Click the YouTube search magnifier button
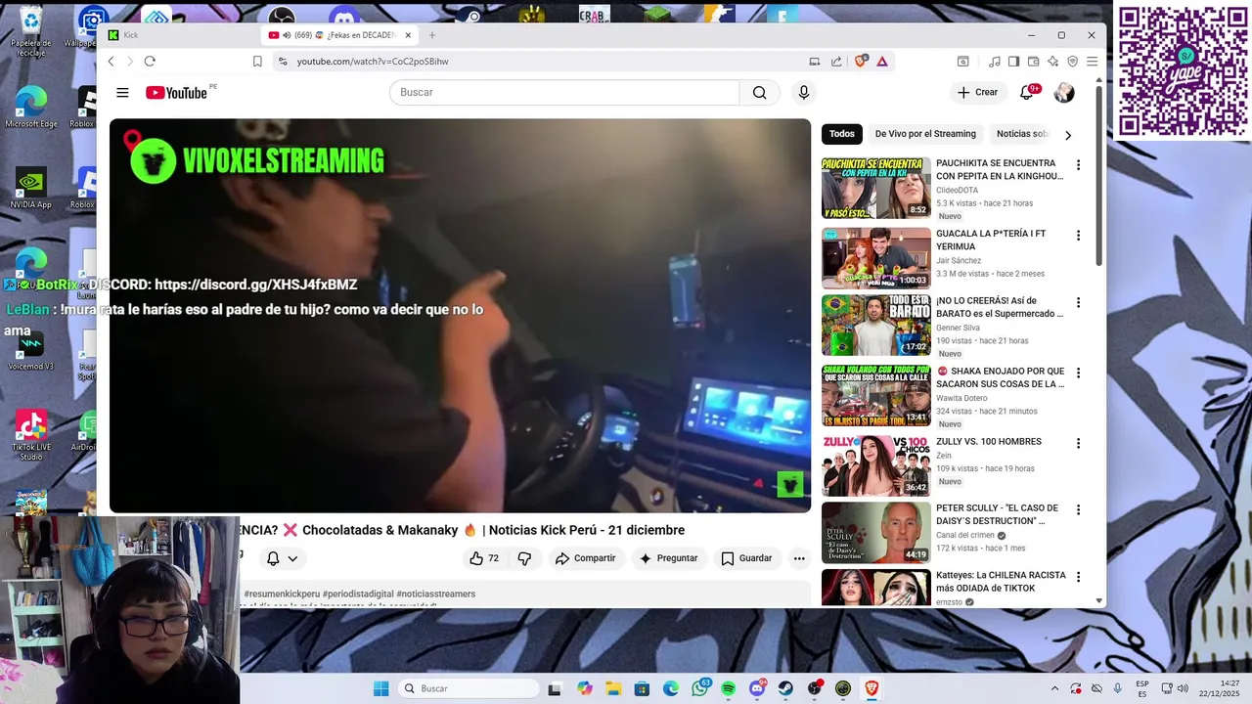Image resolution: width=1252 pixels, height=704 pixels. 759,92
